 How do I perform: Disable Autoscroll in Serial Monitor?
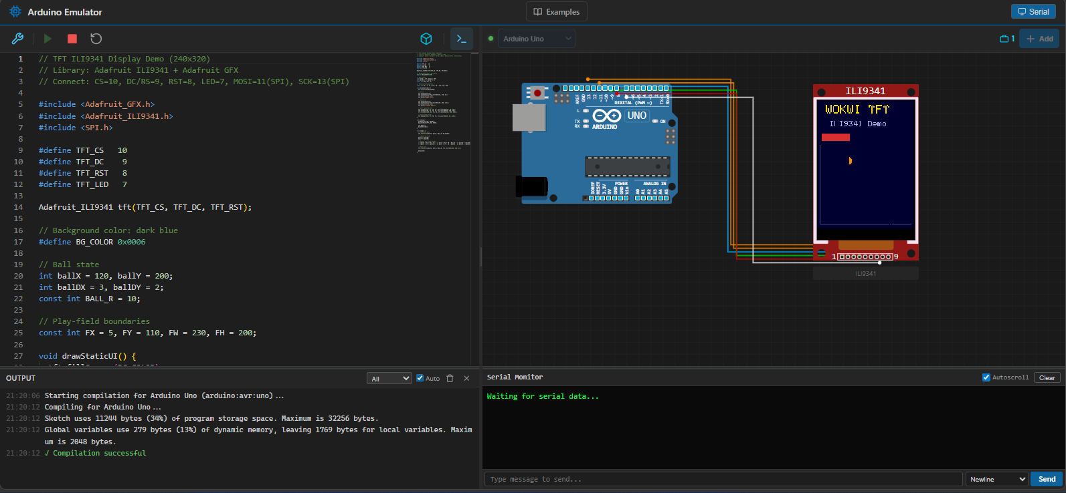986,377
